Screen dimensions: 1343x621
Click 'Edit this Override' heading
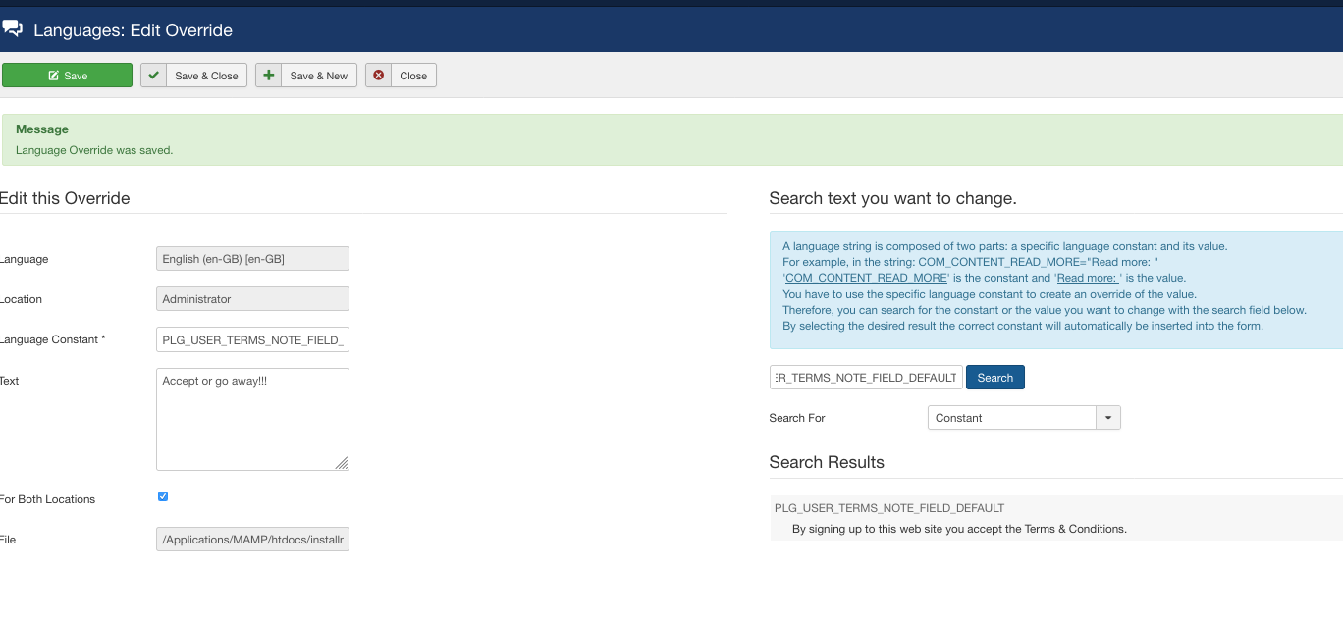[65, 198]
